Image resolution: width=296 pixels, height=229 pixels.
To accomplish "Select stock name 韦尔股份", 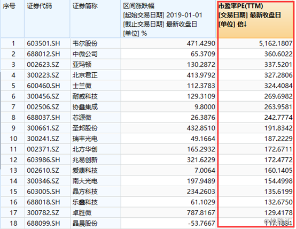I will (85, 43).
